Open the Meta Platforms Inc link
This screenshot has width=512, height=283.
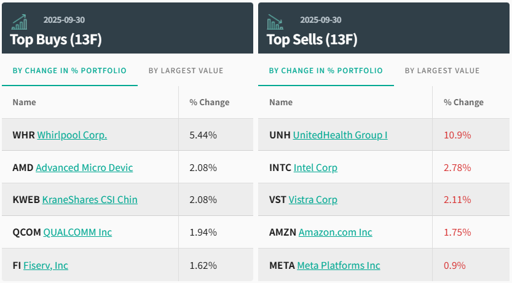click(x=339, y=265)
